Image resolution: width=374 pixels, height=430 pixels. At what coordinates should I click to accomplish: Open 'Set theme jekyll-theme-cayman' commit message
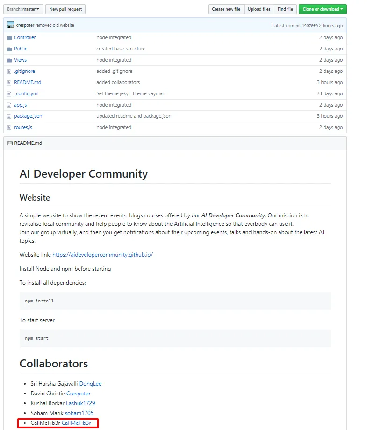(x=130, y=93)
